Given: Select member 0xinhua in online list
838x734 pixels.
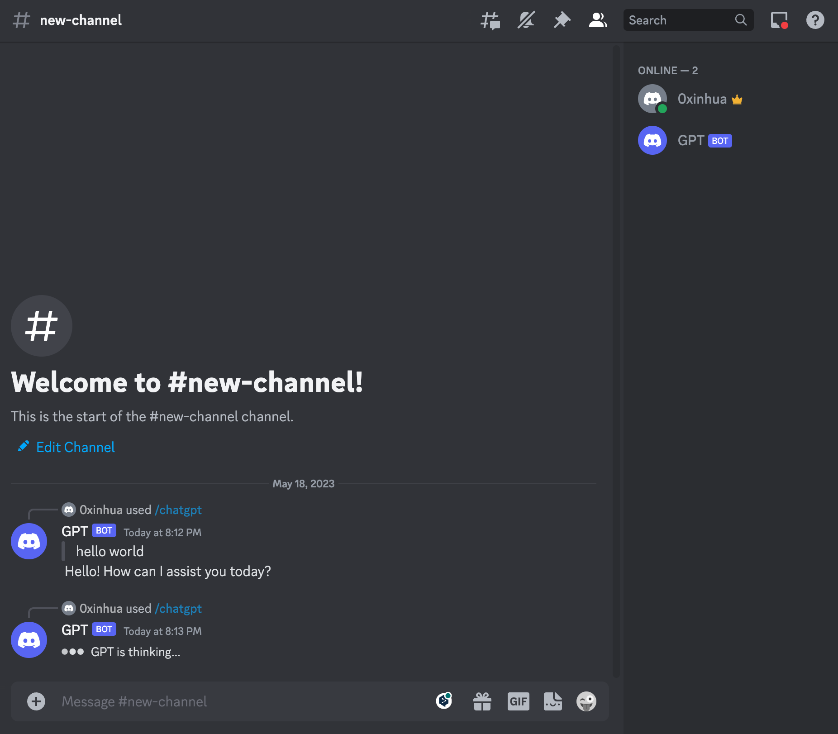Looking at the screenshot, I should tap(731, 99).
